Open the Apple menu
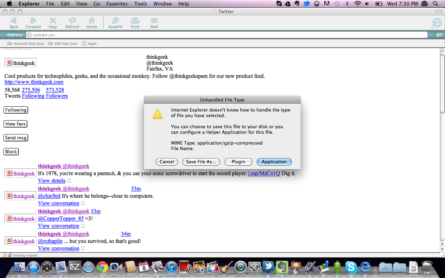This screenshot has height=278, width=445. coord(9,4)
